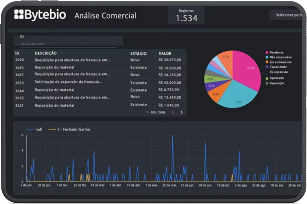Click Existente stage in row 3053
Screen dimensions: 307x204
[139, 83]
